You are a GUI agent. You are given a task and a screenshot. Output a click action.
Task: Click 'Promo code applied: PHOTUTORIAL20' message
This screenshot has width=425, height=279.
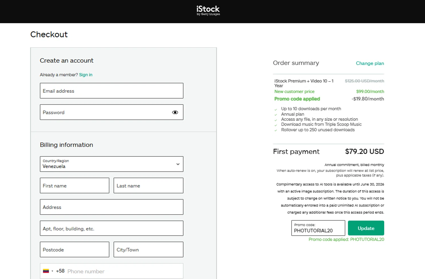click(x=346, y=239)
